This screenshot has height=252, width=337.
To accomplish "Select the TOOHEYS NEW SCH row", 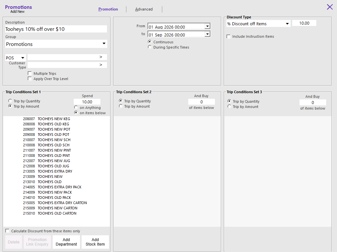I will coord(57,140).
